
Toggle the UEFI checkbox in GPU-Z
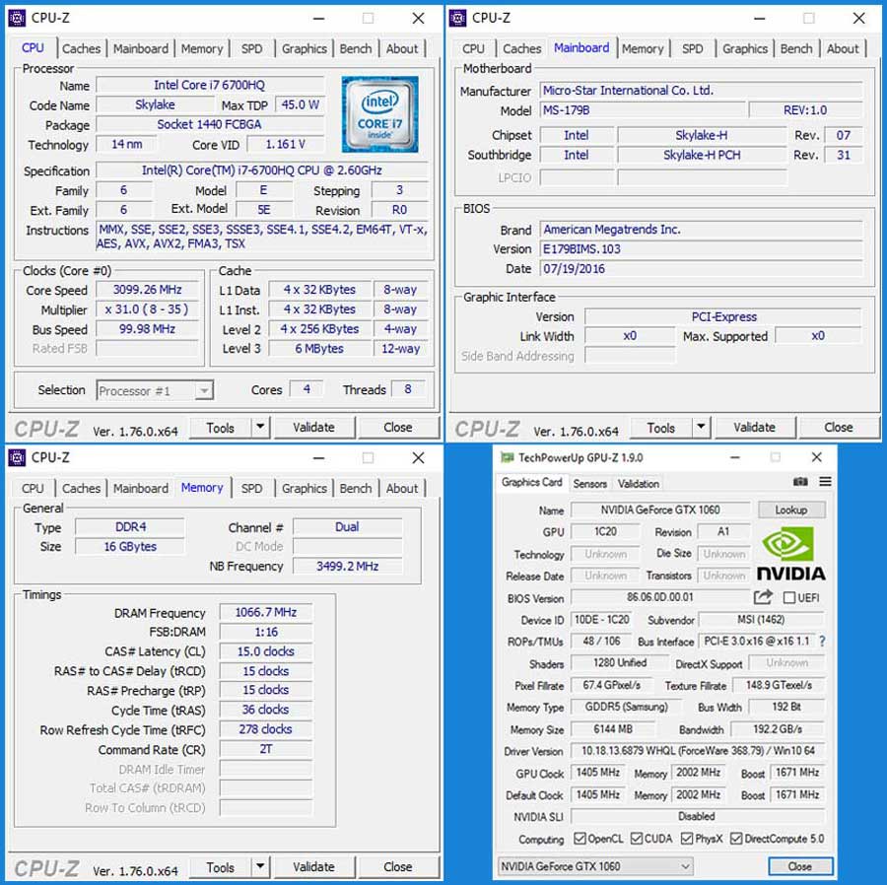(x=789, y=598)
